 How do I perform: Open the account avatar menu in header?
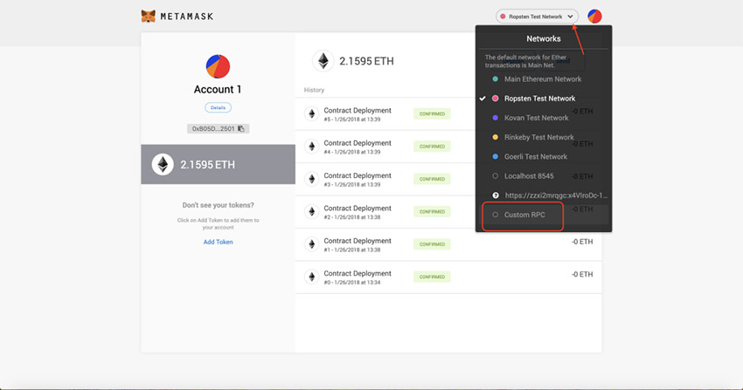coord(594,16)
